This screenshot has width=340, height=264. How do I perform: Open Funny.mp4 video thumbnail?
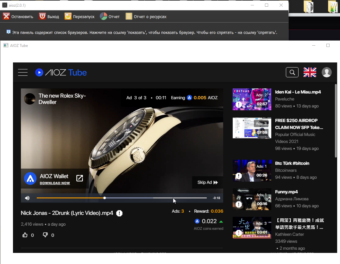(252, 199)
